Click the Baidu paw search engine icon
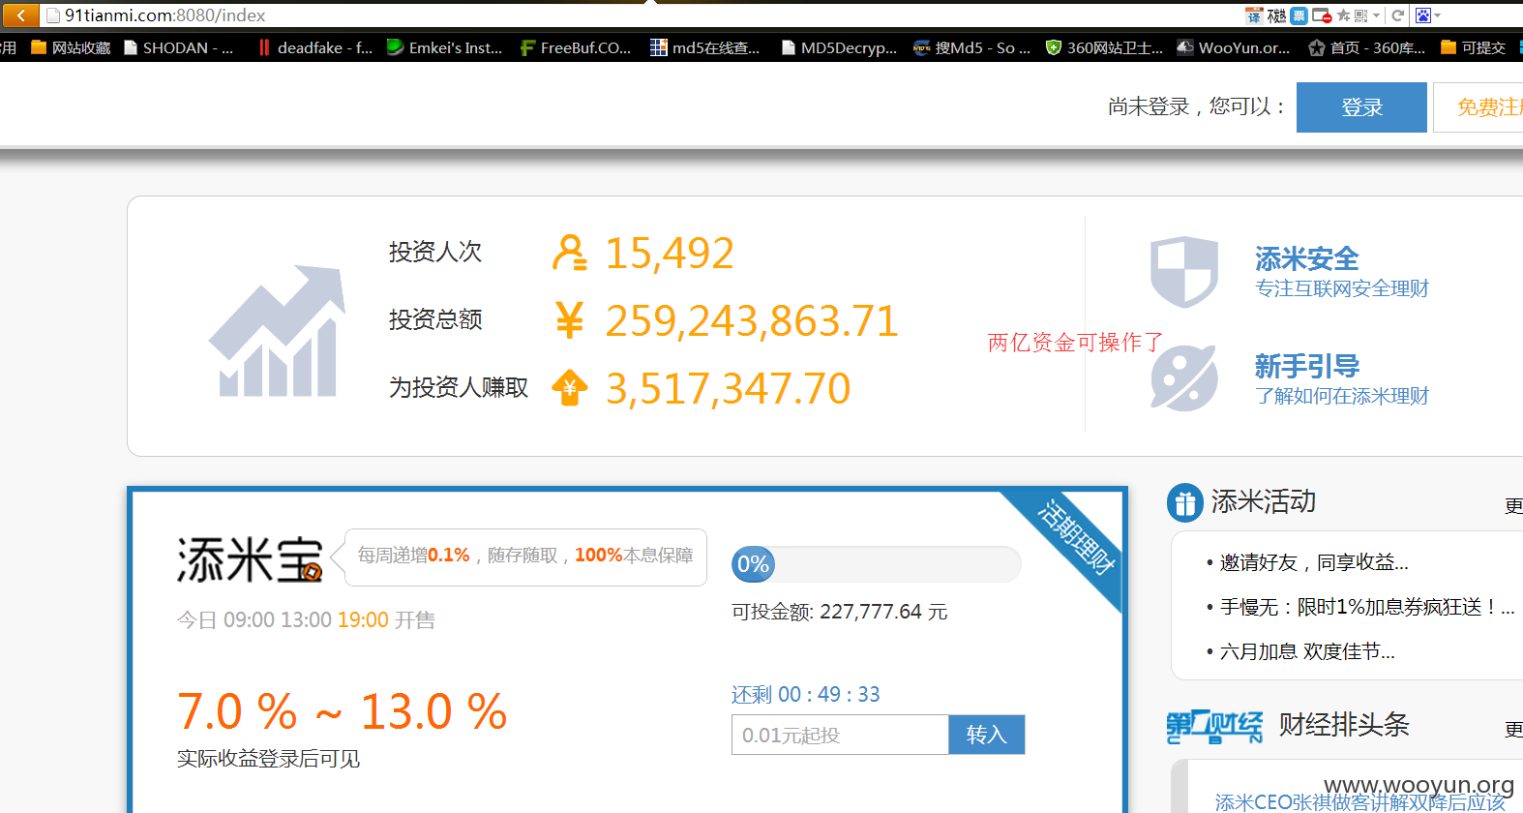 [x=1423, y=15]
